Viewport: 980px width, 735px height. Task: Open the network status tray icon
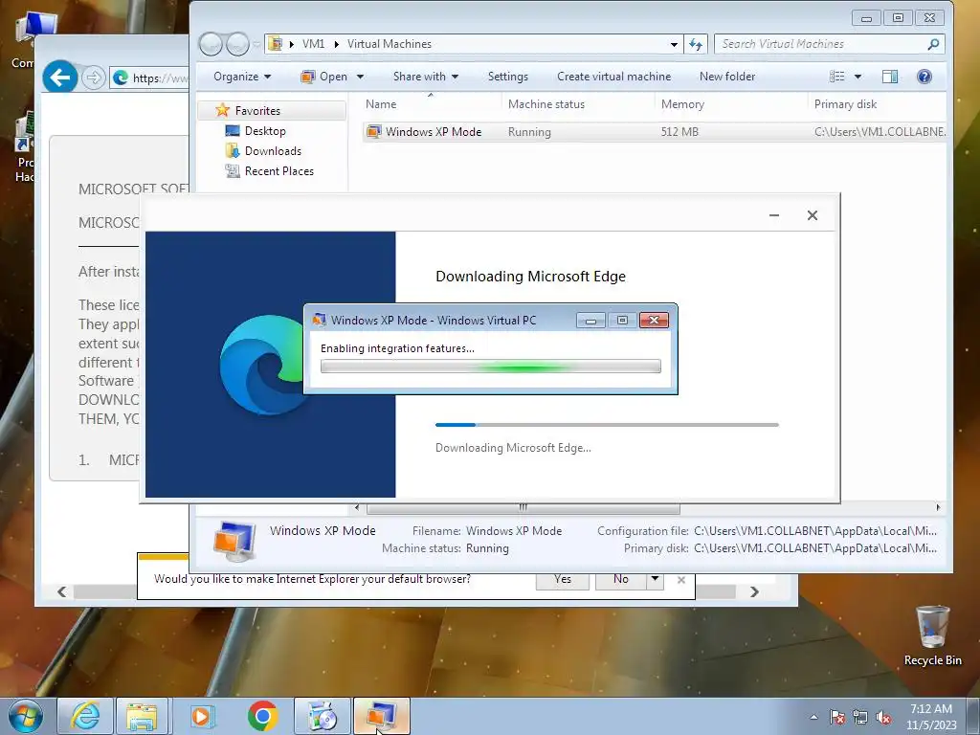[x=860, y=717]
